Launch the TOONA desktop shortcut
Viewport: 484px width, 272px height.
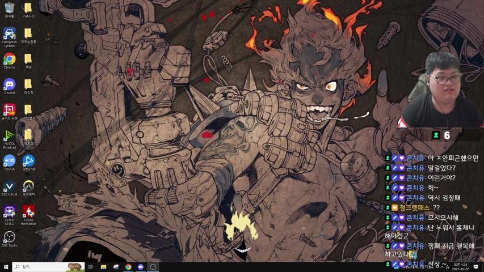pos(9,163)
